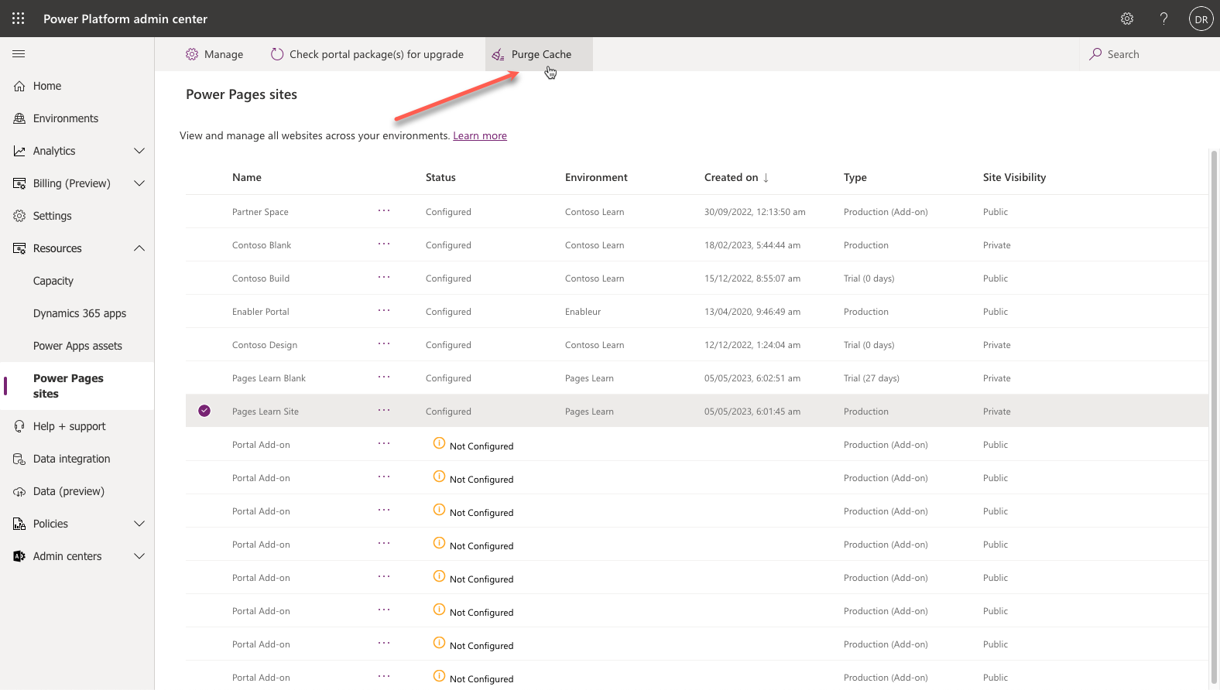The height and width of the screenshot is (690, 1220).
Task: Click the Enableur environment cell
Action: pos(583,312)
